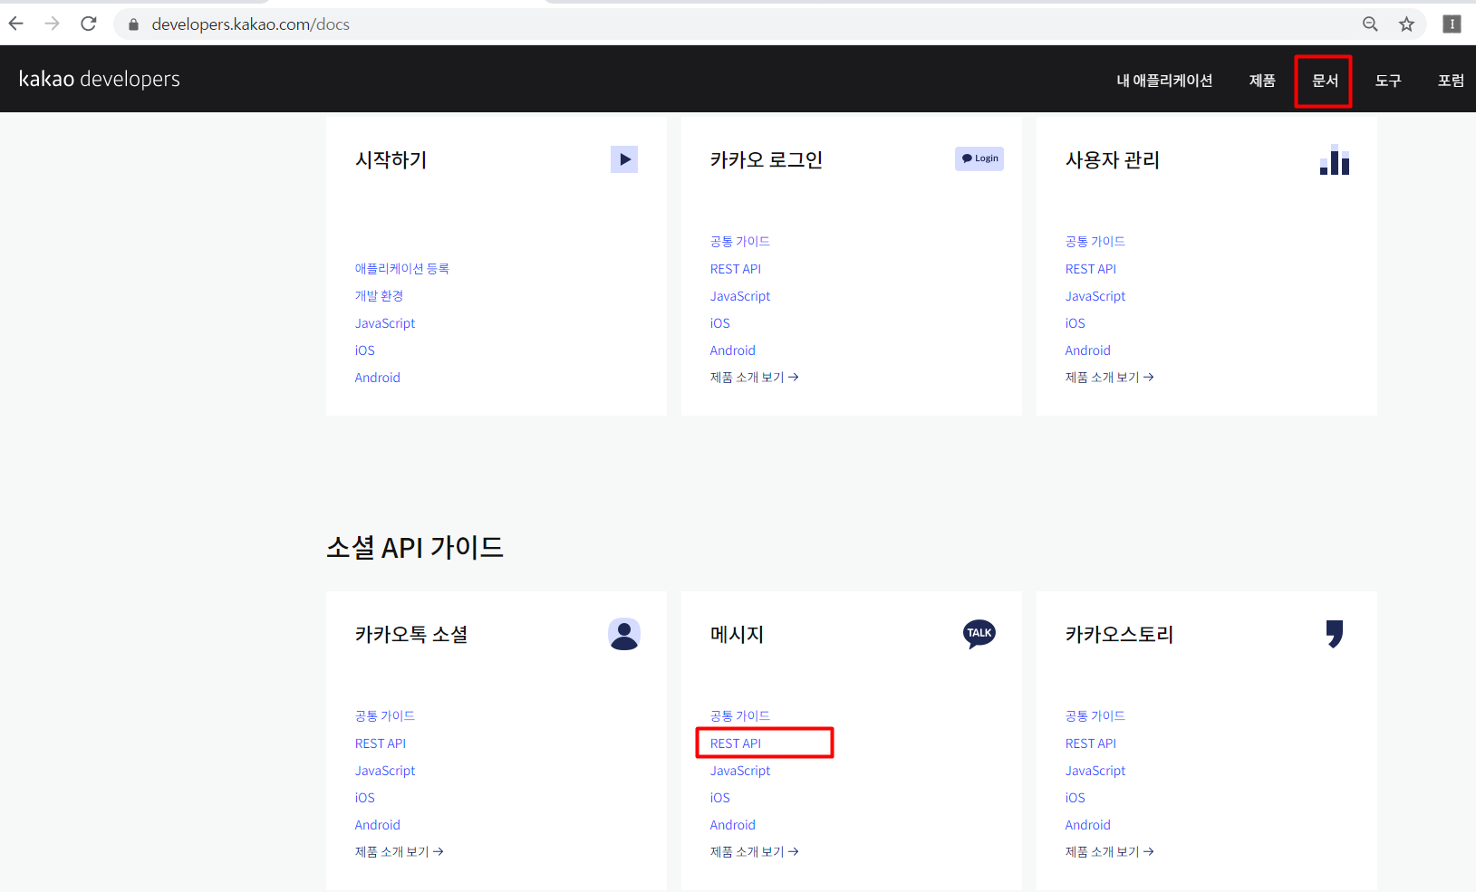Open Android link under 시작하기

point(378,378)
